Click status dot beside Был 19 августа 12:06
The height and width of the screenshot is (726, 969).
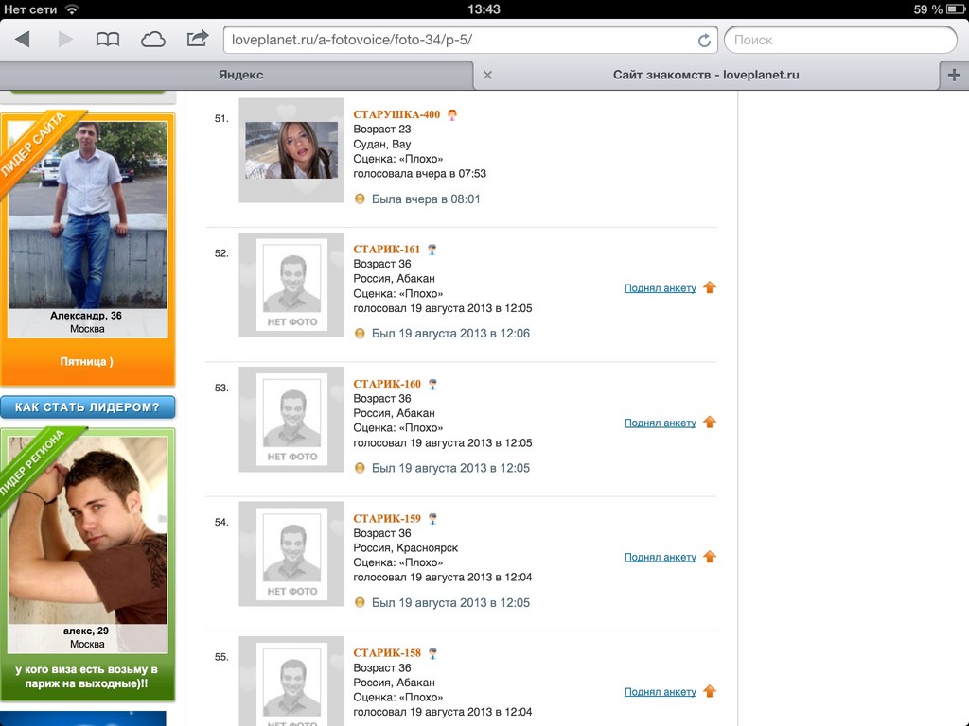tap(360, 334)
